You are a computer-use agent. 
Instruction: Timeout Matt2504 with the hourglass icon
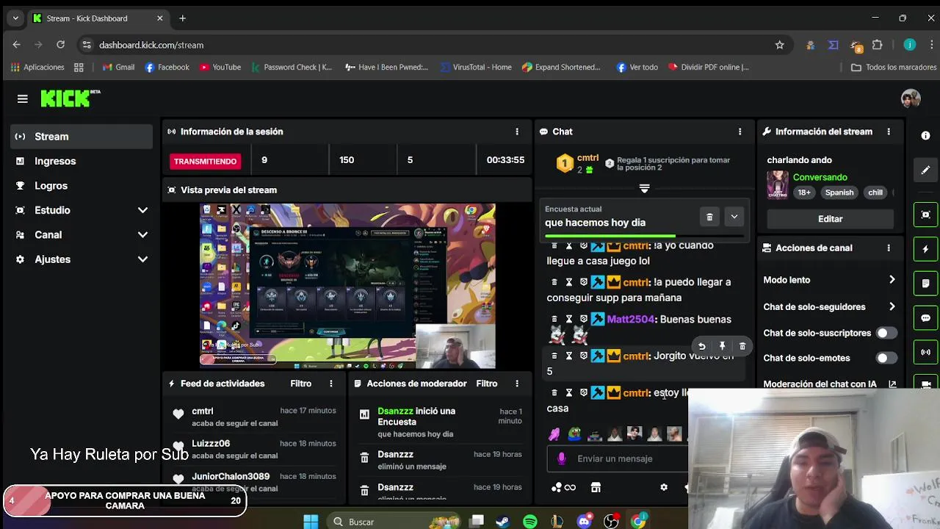click(x=568, y=319)
